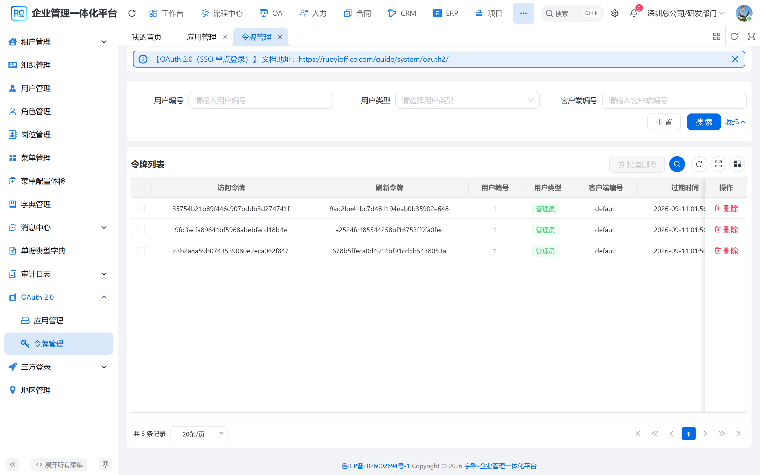The image size is (760, 475).
Task: Refresh the token list table
Action: pyautogui.click(x=699, y=164)
